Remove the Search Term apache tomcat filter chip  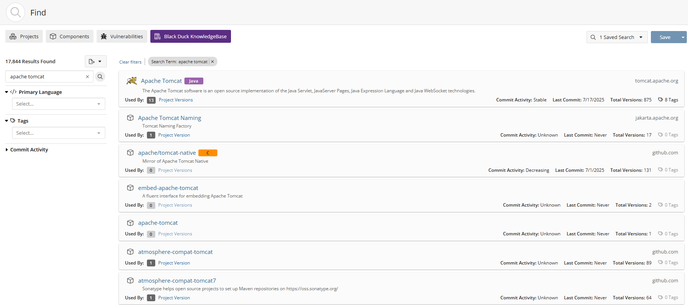coord(213,62)
